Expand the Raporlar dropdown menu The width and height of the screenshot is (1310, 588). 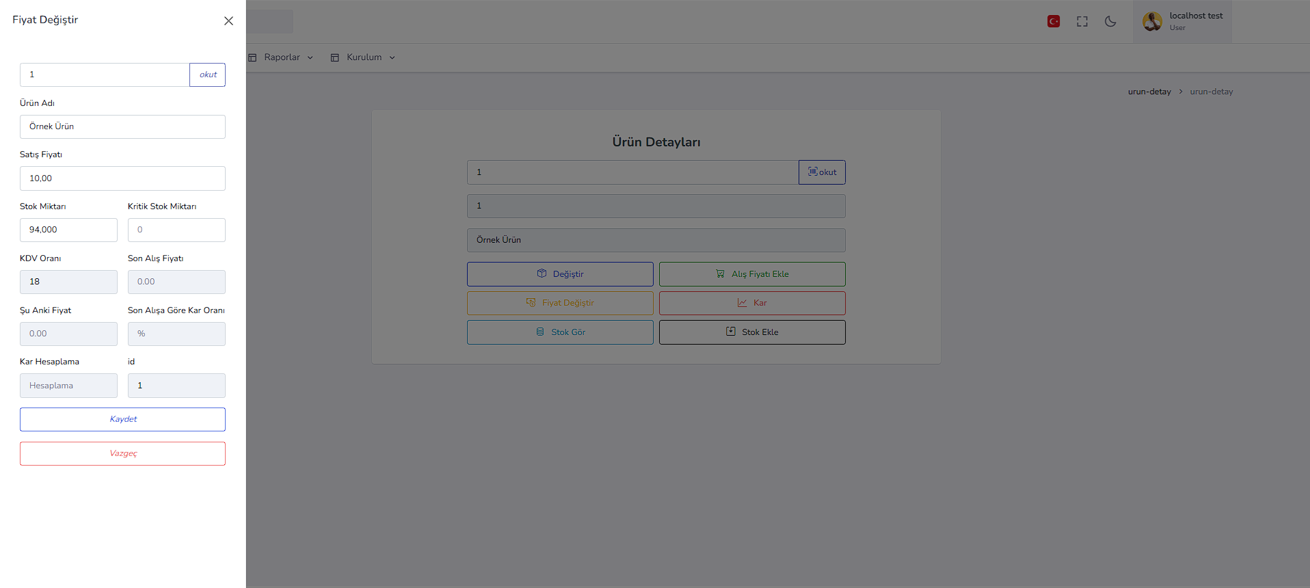click(281, 57)
